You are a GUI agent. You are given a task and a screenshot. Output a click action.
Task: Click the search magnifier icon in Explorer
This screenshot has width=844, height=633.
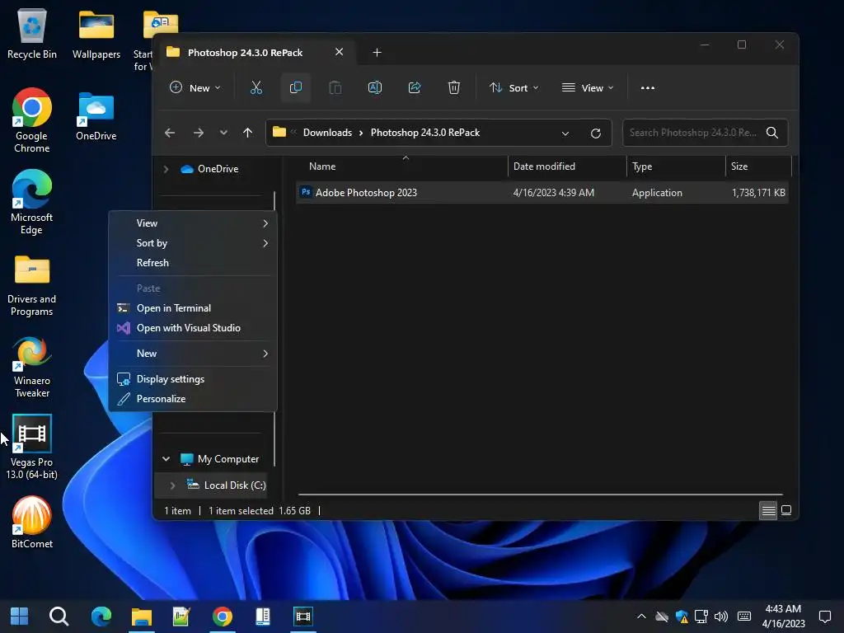[771, 133]
